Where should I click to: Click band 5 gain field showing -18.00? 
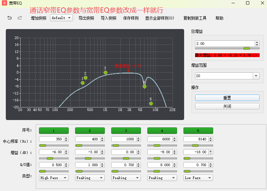click(196, 152)
